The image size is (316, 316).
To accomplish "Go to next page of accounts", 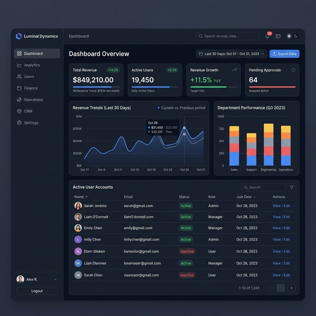I will pos(291,288).
